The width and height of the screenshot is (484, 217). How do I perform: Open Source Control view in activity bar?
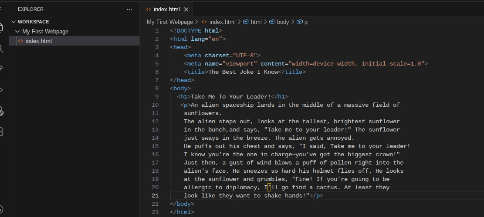(x=2, y=69)
